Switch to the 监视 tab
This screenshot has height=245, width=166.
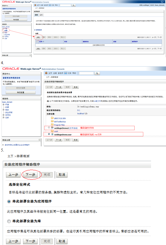coord(41,15)
